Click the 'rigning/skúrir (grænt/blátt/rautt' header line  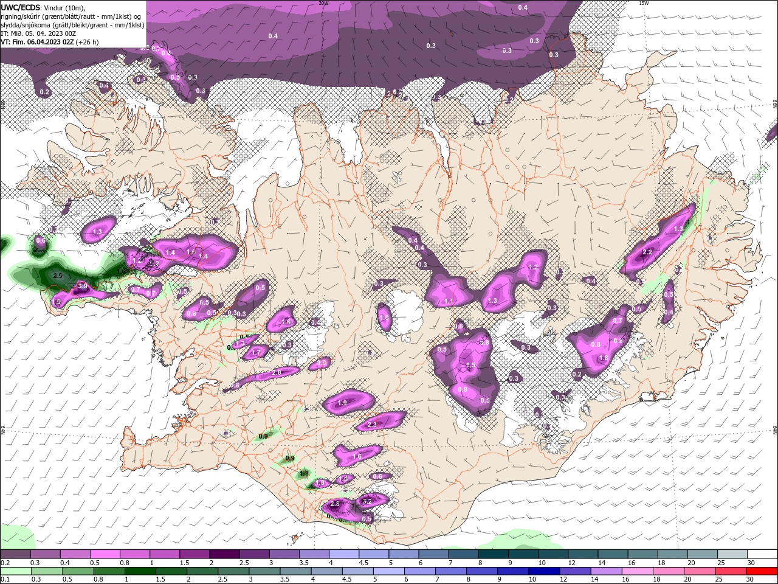[x=71, y=16]
